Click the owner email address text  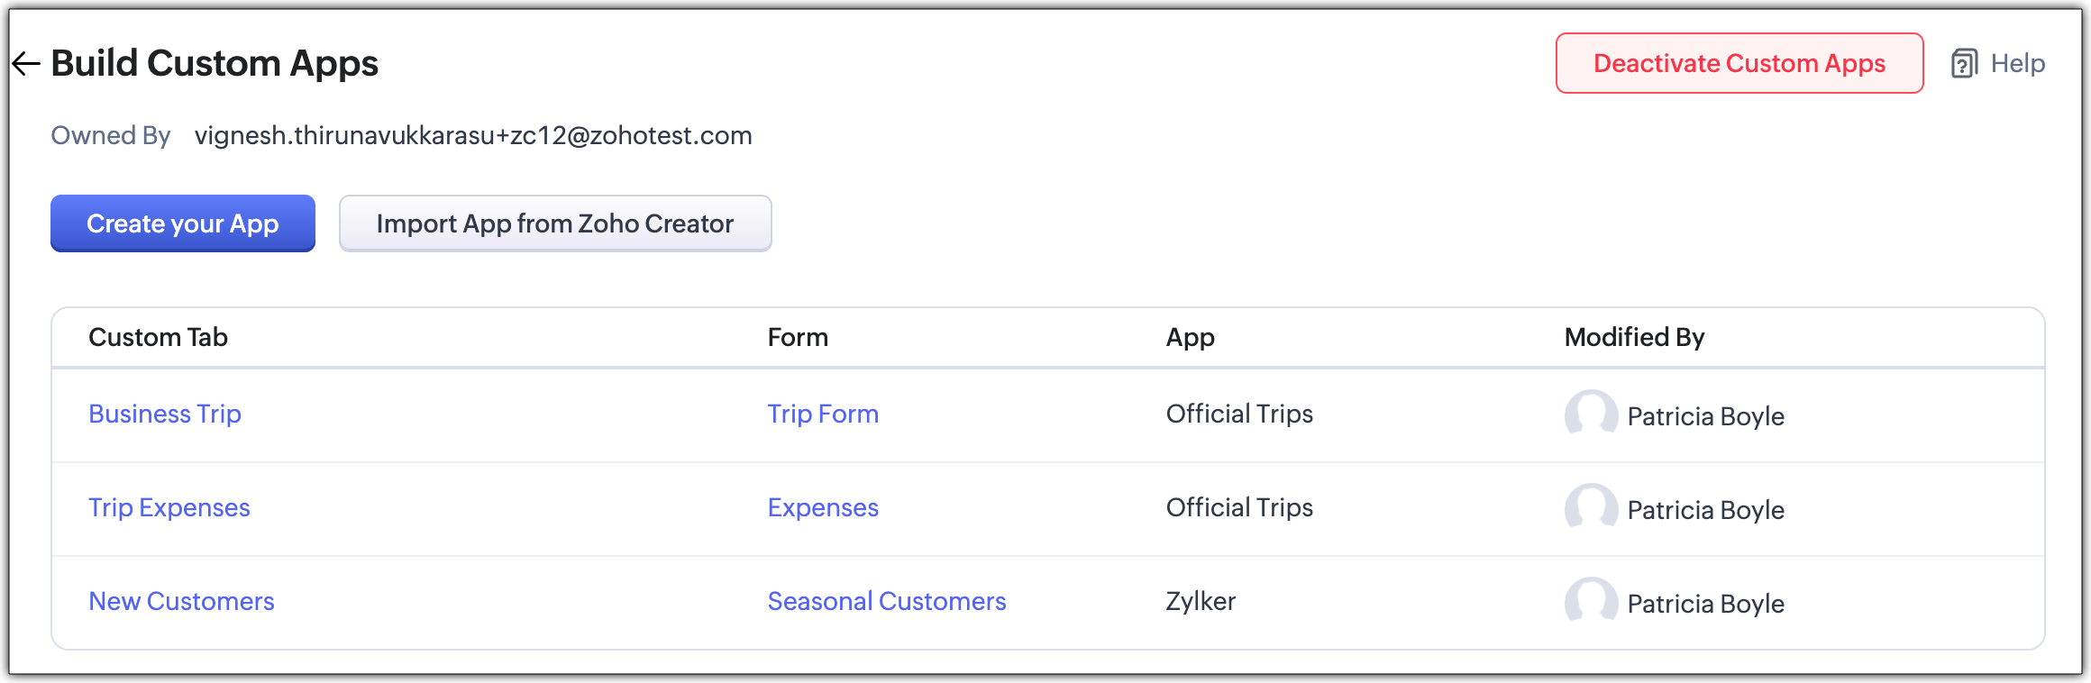tap(473, 135)
